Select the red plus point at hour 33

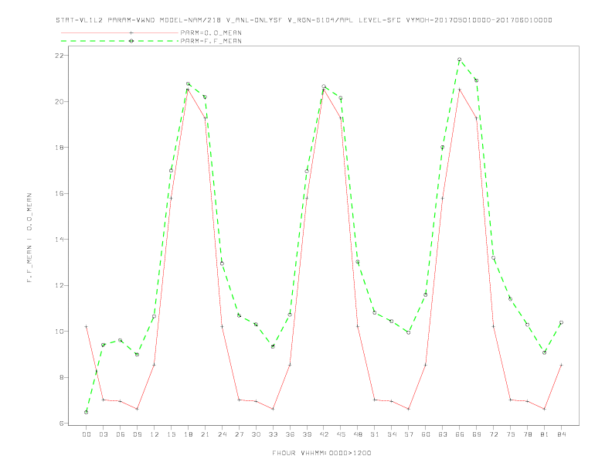point(273,409)
